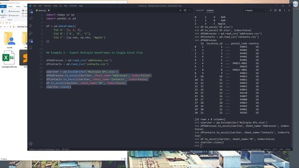Open the Manage gear in VS Code
The height and width of the screenshot is (168, 299).
(x=31, y=144)
